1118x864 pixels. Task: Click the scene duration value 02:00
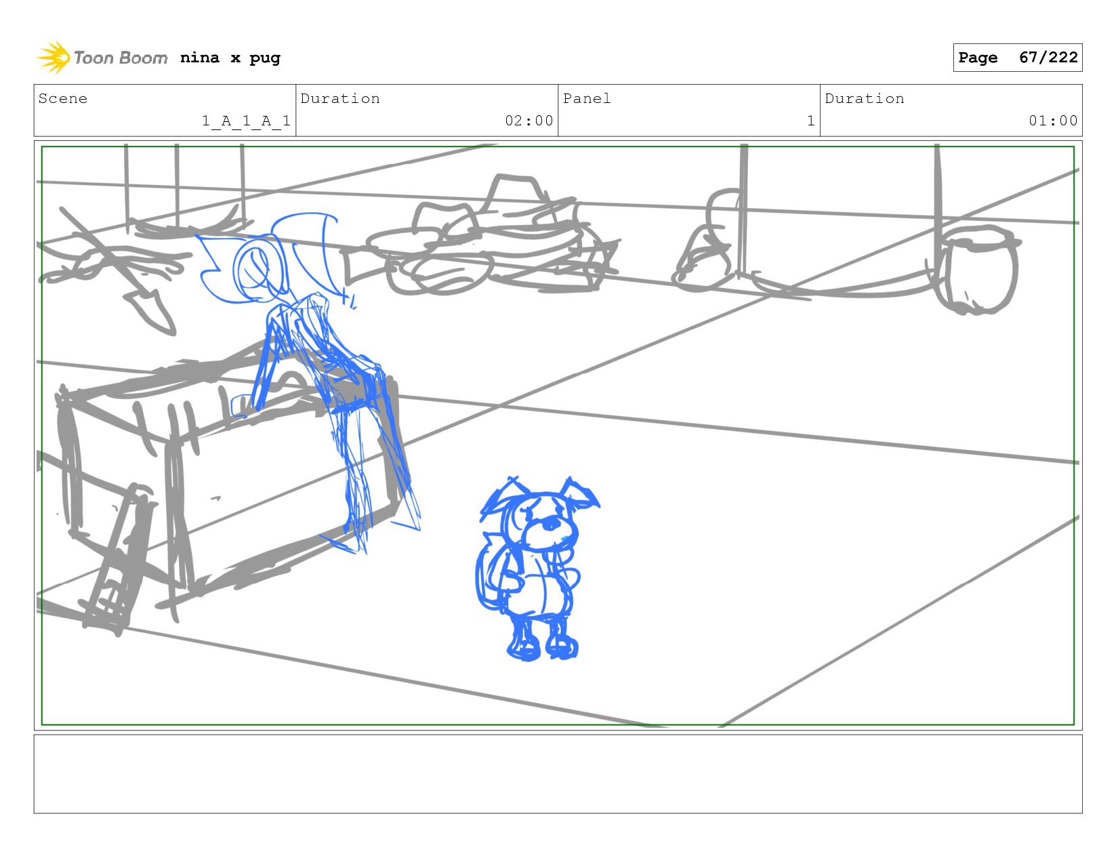tap(529, 121)
